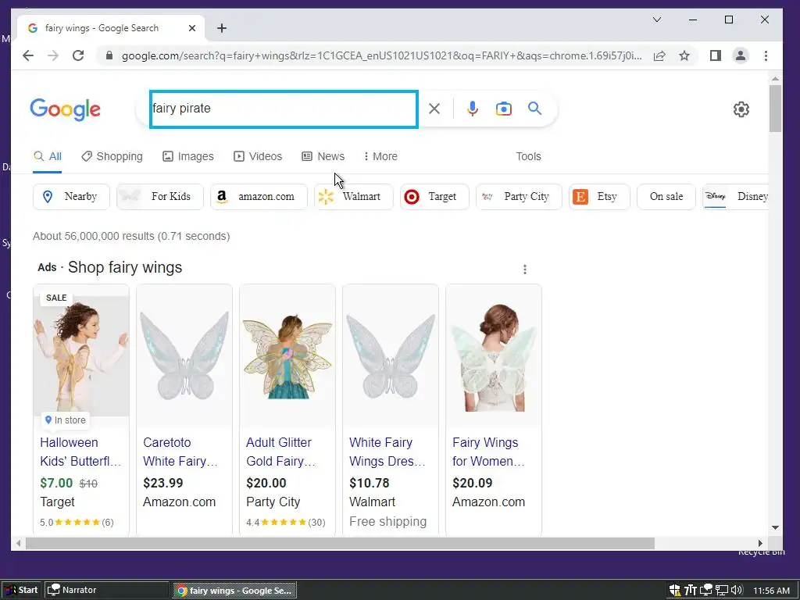Image resolution: width=800 pixels, height=600 pixels.
Task: Open a new browser tab
Action: click(x=221, y=28)
